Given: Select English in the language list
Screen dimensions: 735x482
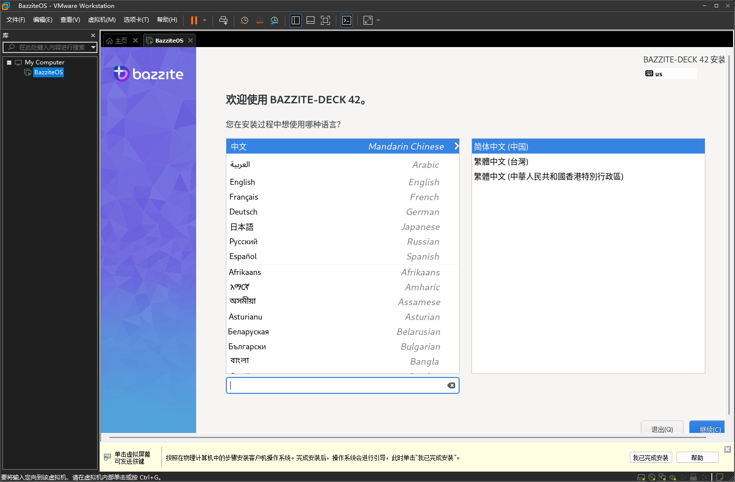Looking at the screenshot, I should coord(343,182).
